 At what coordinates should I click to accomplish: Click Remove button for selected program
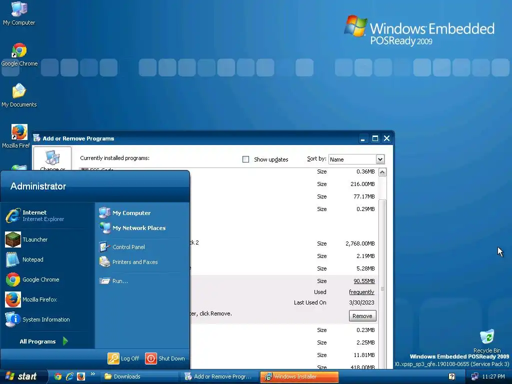pyautogui.click(x=362, y=316)
